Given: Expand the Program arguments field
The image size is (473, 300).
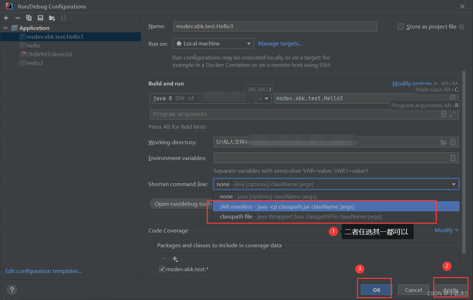Looking at the screenshot, I should point(453,114).
